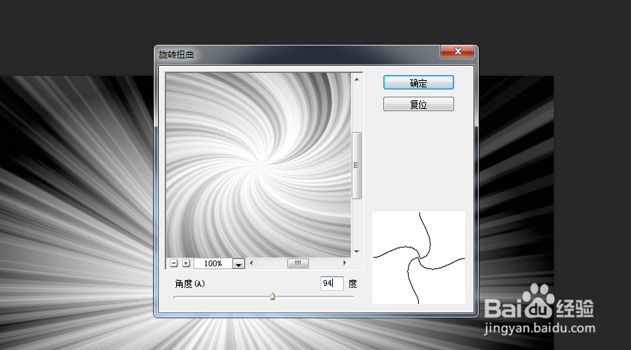Zoom in preview with plus icon
This screenshot has height=350, width=631.
click(x=186, y=263)
